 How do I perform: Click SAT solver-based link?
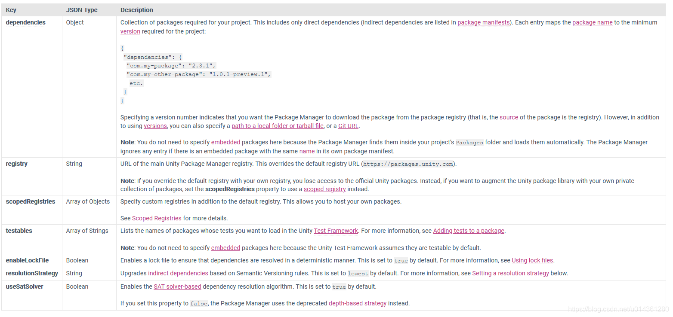(177, 287)
